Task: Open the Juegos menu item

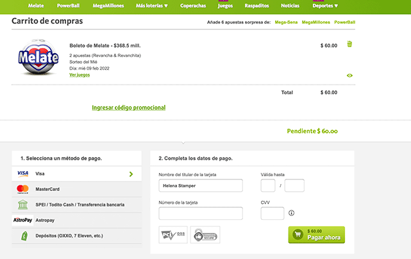Action: pyautogui.click(x=225, y=6)
